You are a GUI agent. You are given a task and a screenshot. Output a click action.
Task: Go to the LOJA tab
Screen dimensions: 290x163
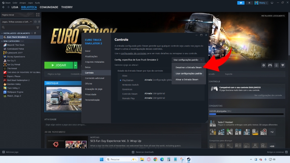click(x=15, y=7)
